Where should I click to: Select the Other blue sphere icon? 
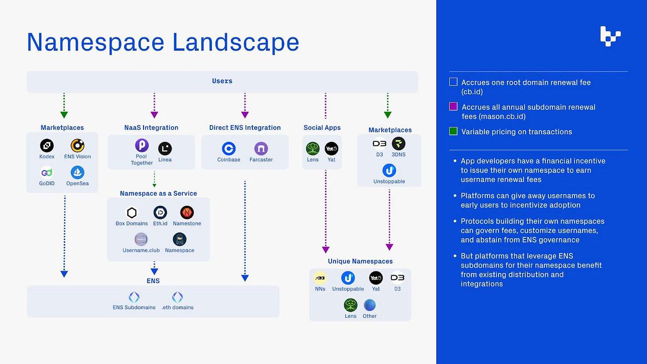tap(370, 305)
